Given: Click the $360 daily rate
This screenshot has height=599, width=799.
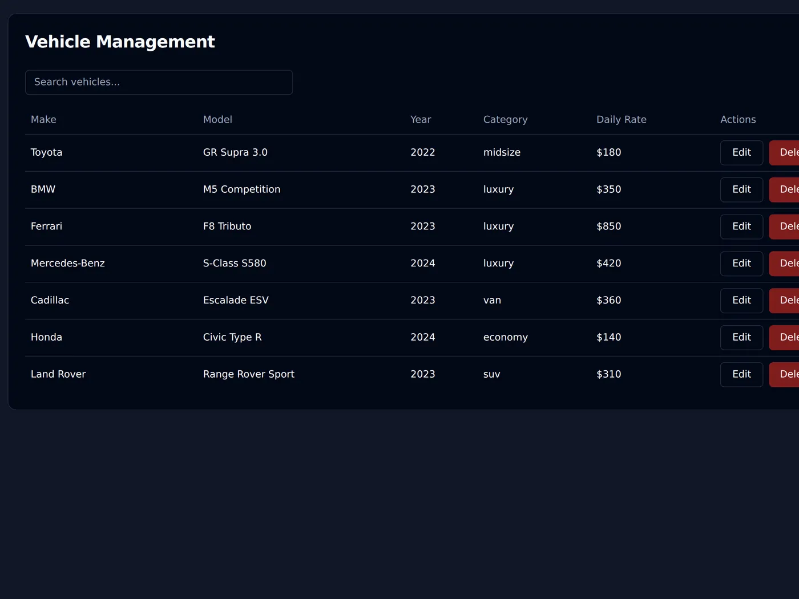Looking at the screenshot, I should pos(608,301).
